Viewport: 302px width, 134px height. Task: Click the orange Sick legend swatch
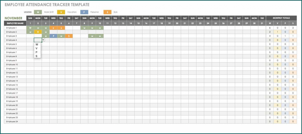tap(107, 12)
